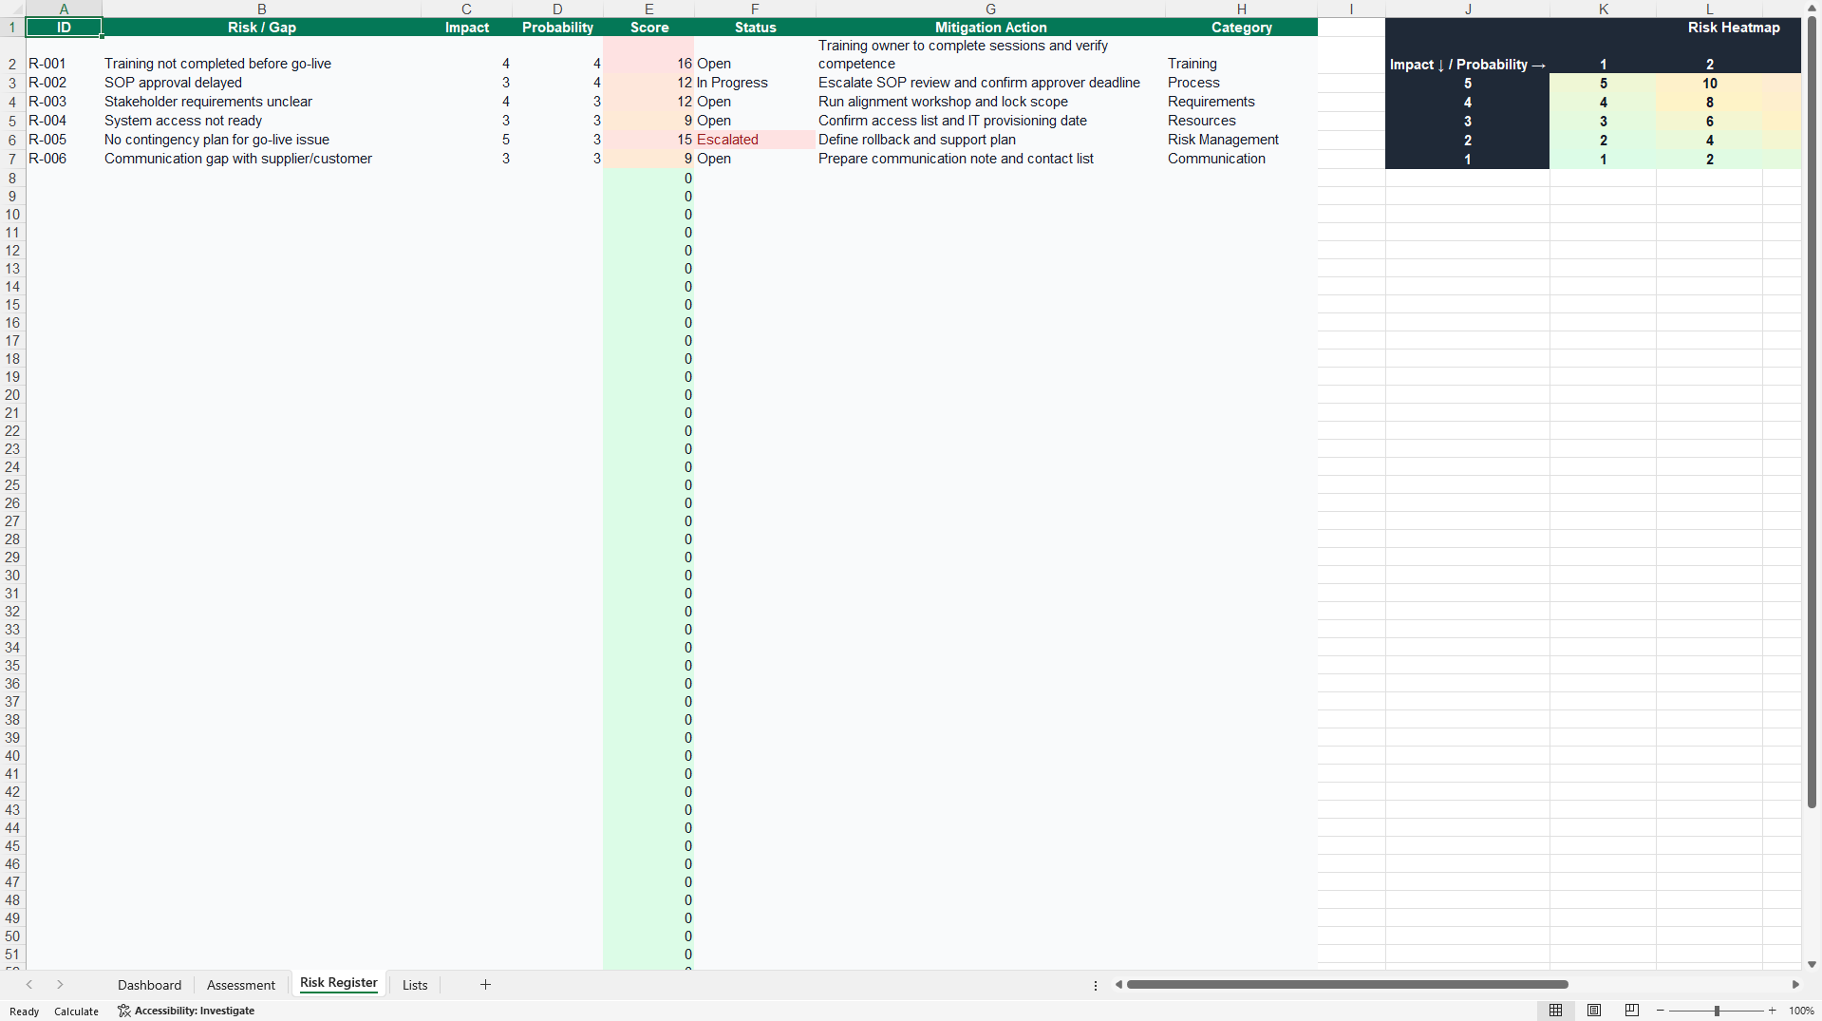
Task: Select 'Define rollback and support plan' cell
Action: tap(990, 140)
